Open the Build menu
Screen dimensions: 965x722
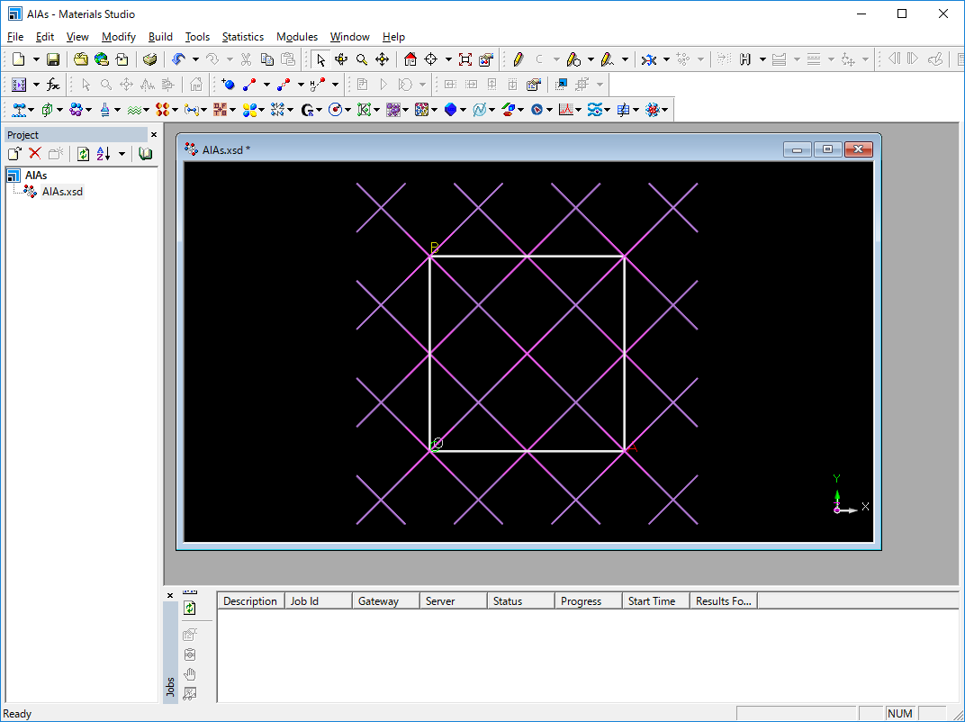[x=160, y=37]
